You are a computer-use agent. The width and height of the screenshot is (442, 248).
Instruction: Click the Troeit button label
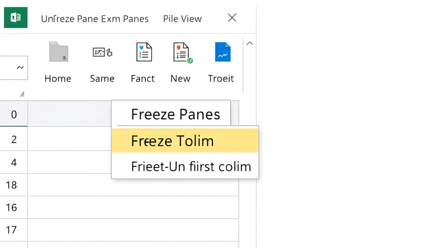tap(221, 78)
